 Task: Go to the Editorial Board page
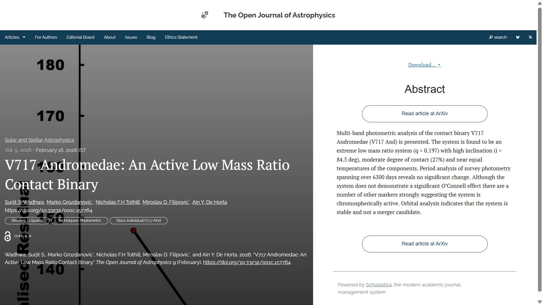80,37
